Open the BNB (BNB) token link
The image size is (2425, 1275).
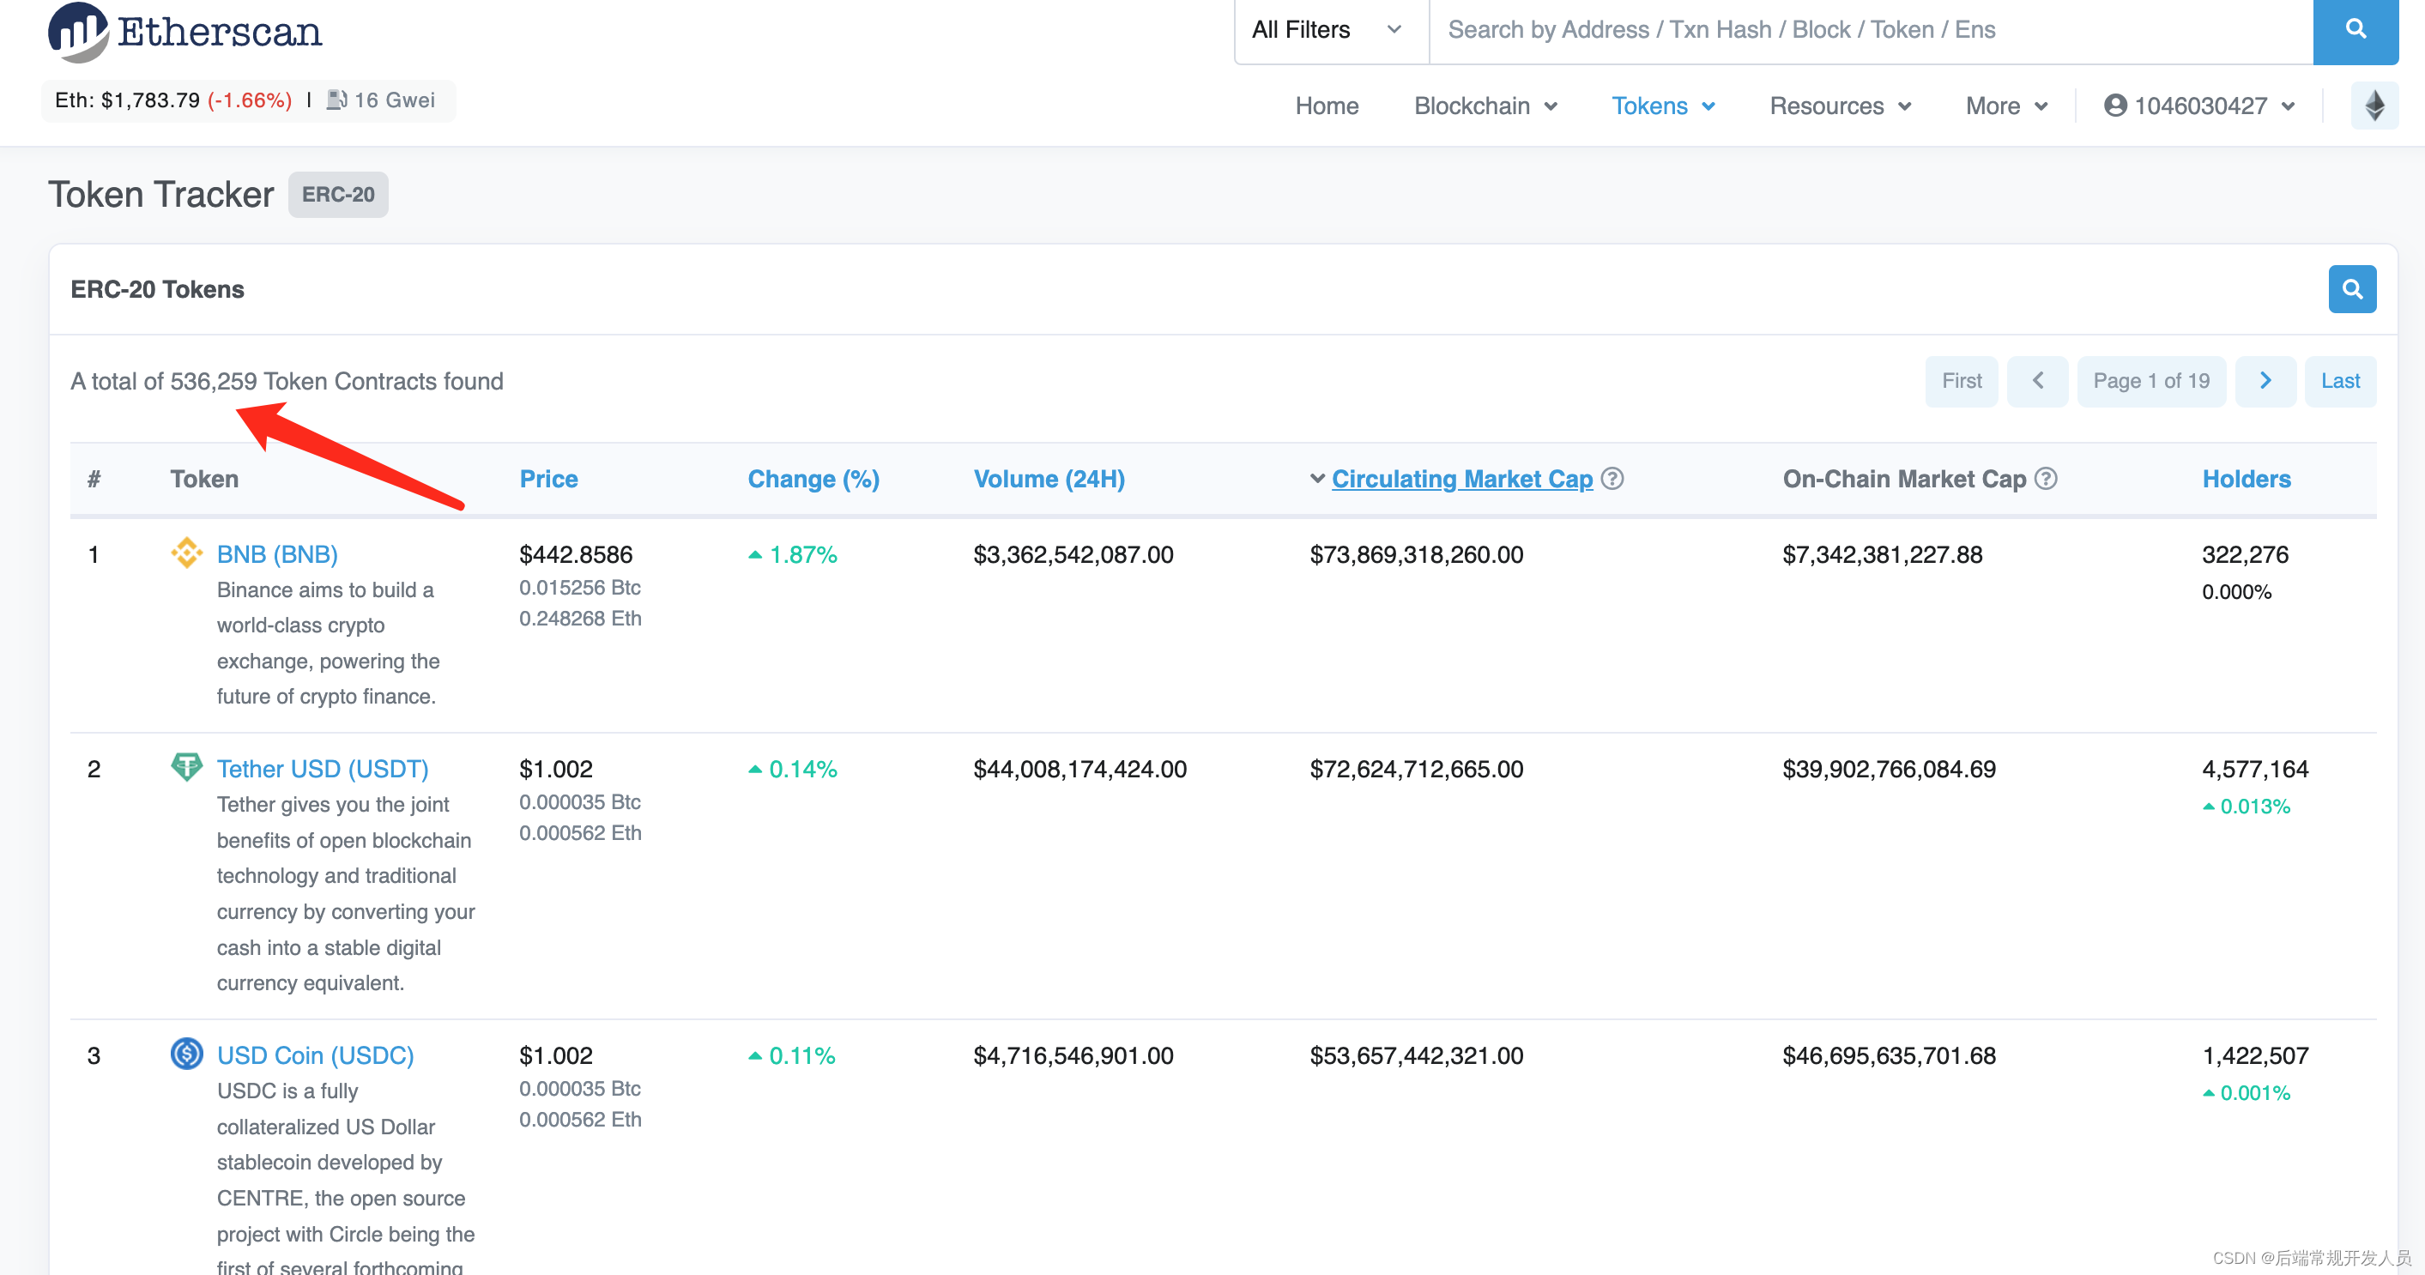pyautogui.click(x=277, y=554)
